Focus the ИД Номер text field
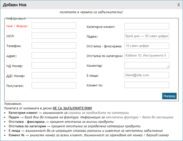The height and width of the screenshot is (141, 183). click(54, 66)
